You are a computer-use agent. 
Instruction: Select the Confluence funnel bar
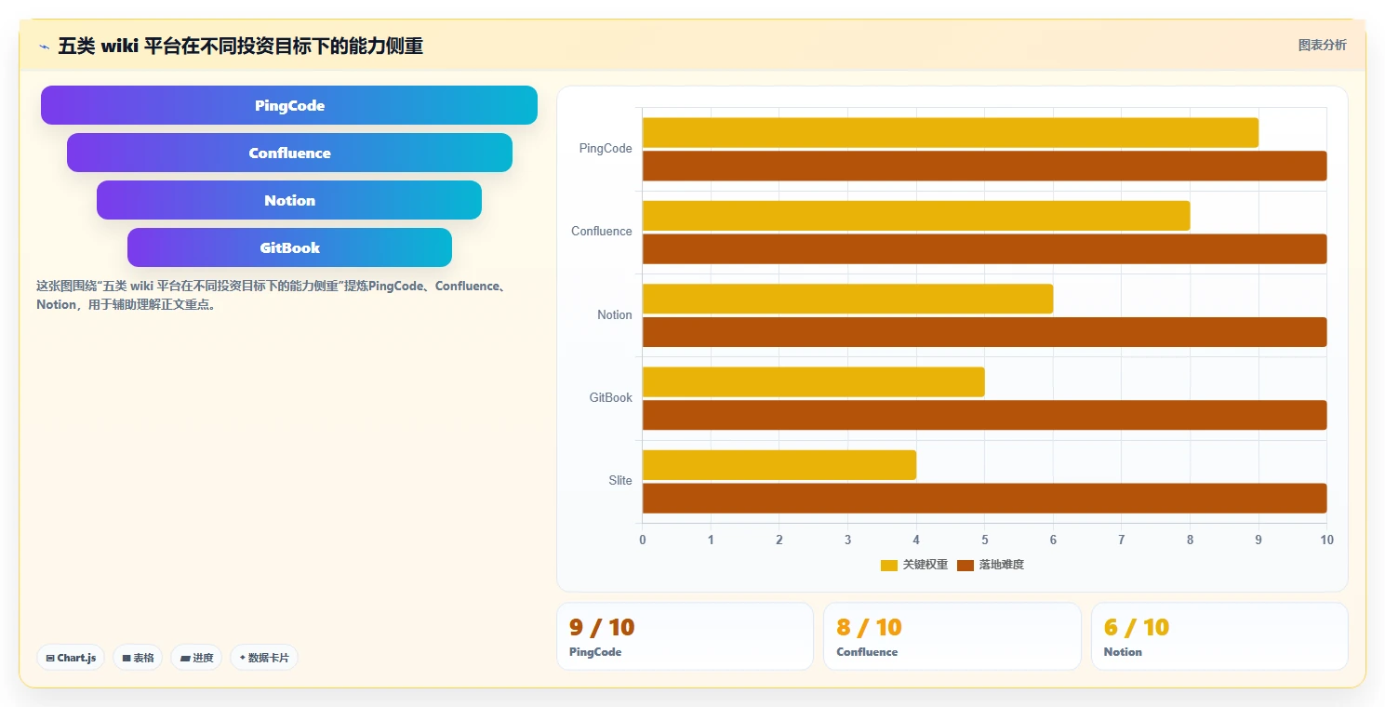(289, 153)
